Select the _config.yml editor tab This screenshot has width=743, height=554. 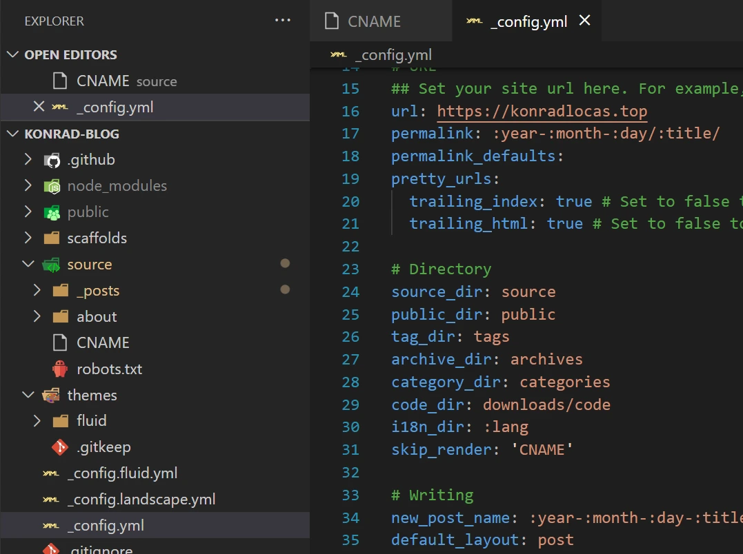pos(528,21)
